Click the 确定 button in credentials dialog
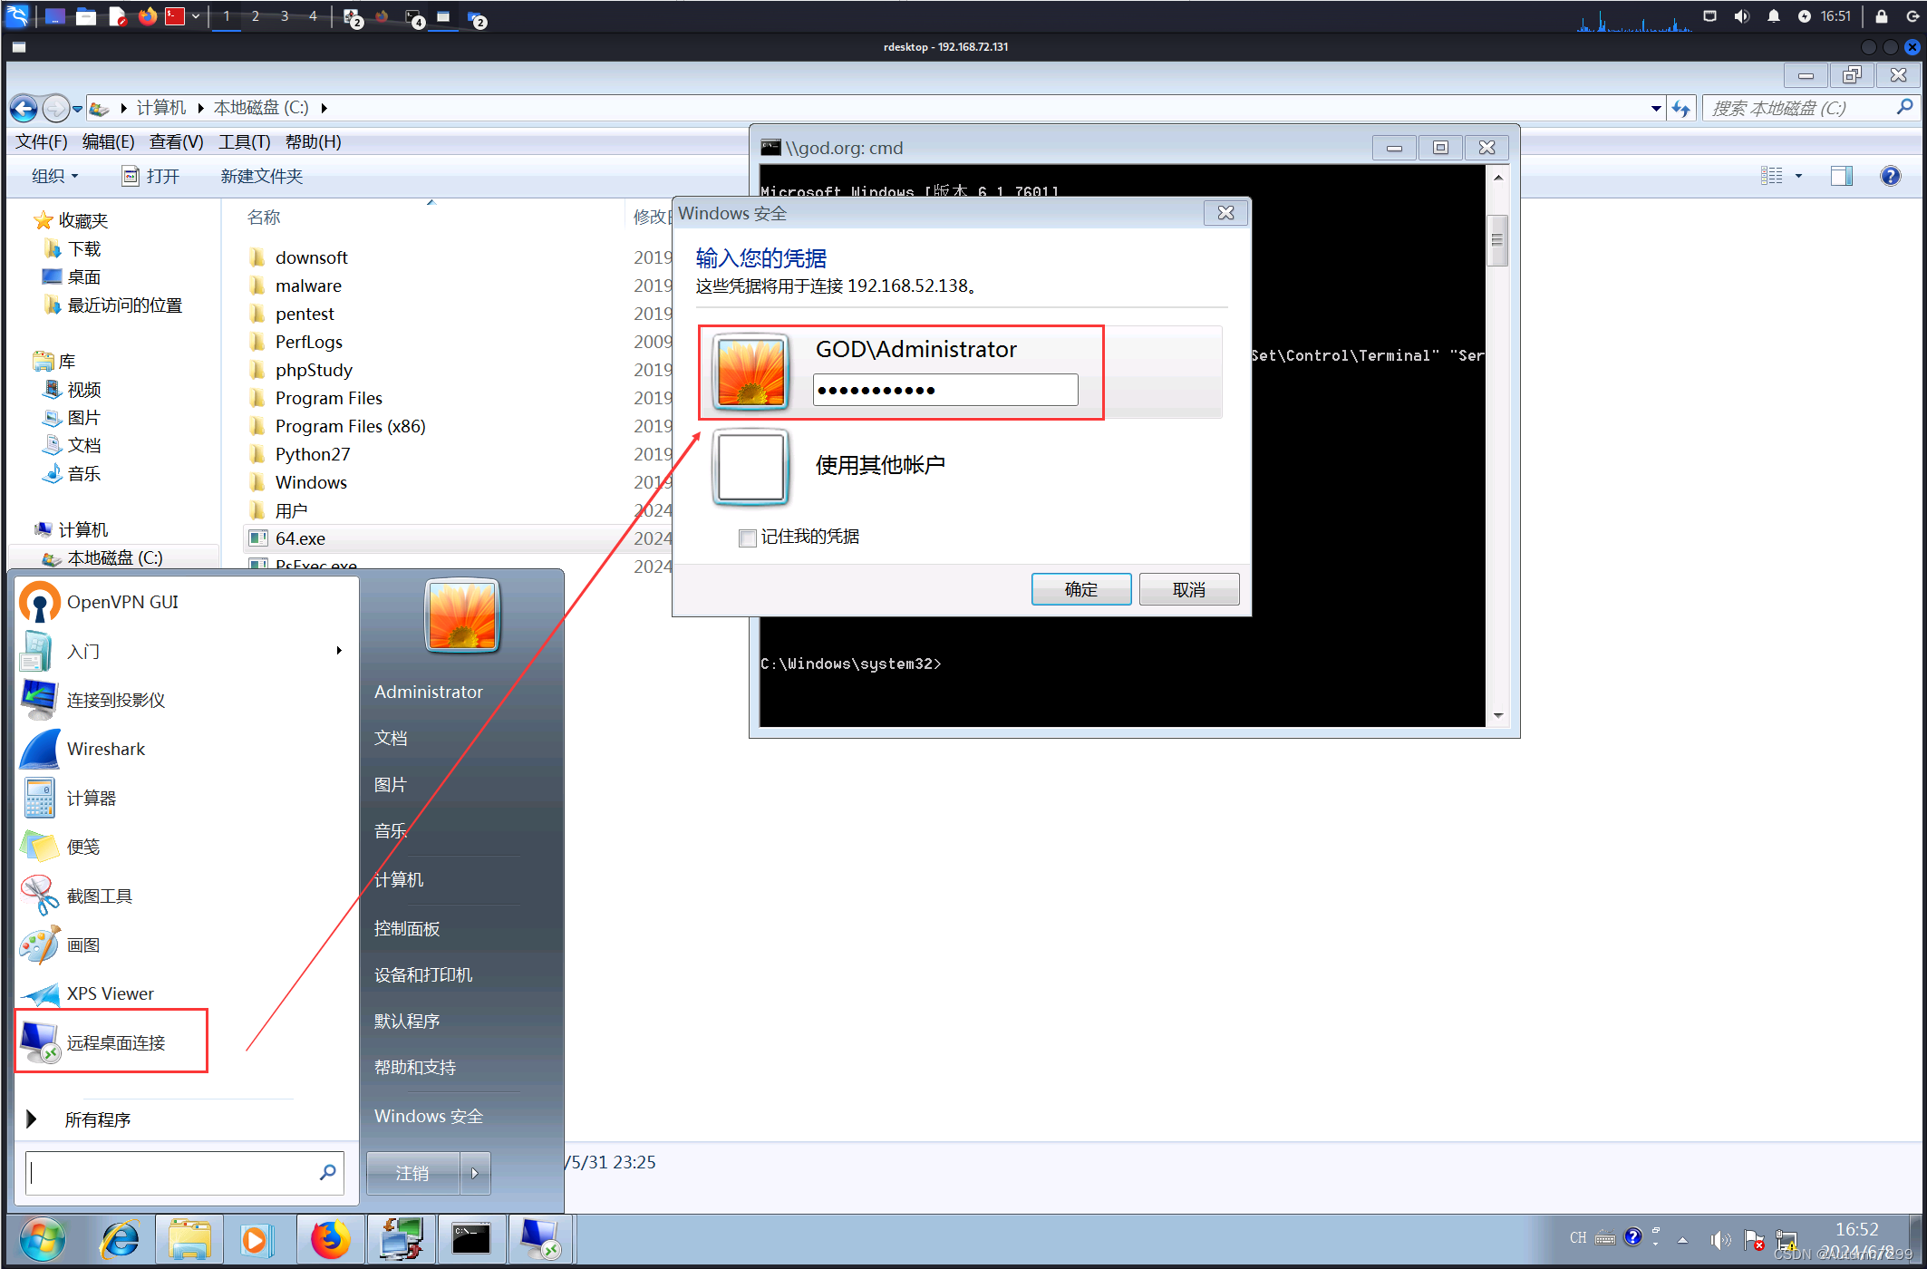 [1080, 589]
